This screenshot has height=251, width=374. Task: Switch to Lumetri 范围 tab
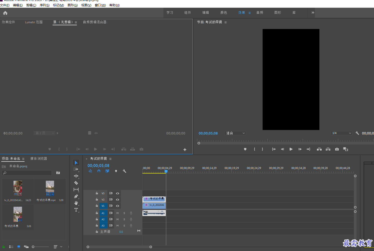(x=34, y=22)
